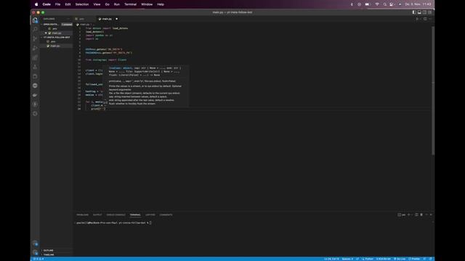Image resolution: width=465 pixels, height=261 pixels.
Task: Click the notifications bell in status bar
Action: [431, 259]
